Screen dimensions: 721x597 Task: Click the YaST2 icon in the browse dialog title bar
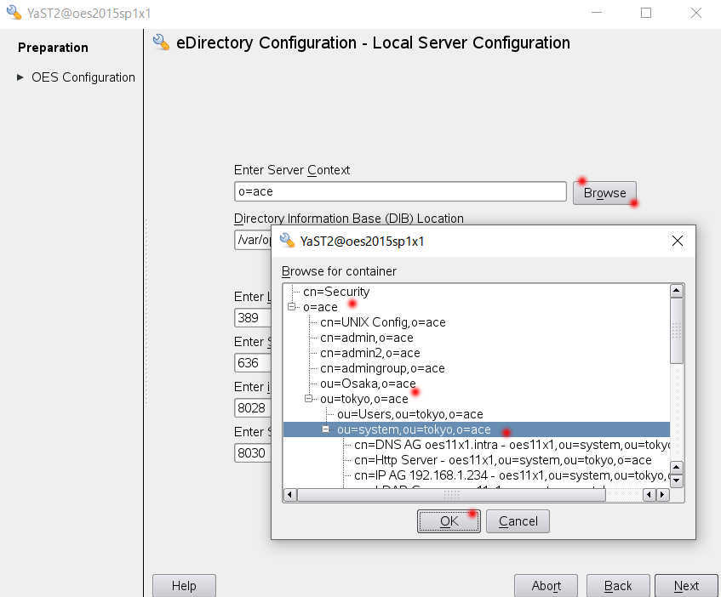click(287, 240)
